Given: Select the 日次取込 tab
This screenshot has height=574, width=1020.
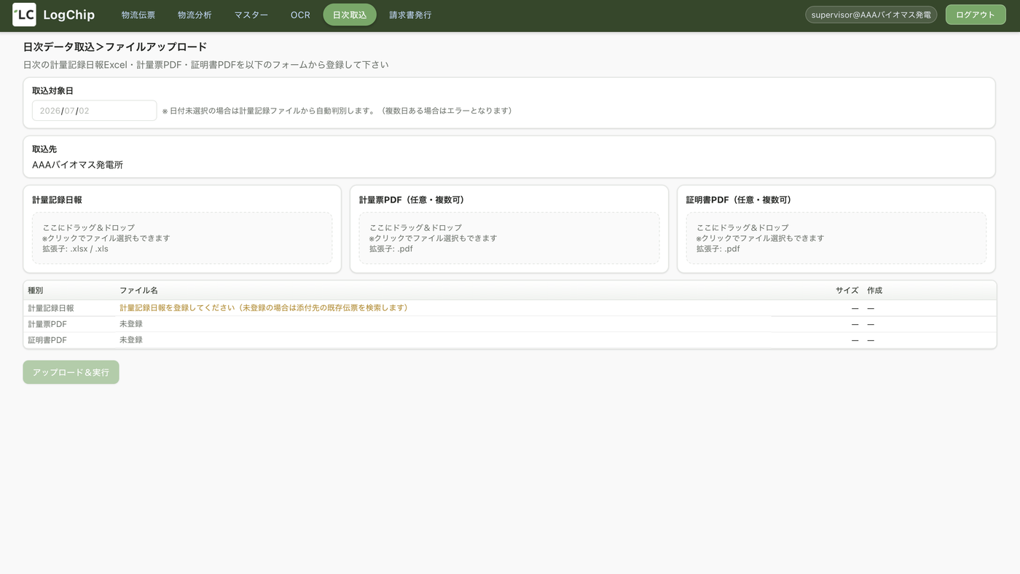Looking at the screenshot, I should [x=350, y=15].
